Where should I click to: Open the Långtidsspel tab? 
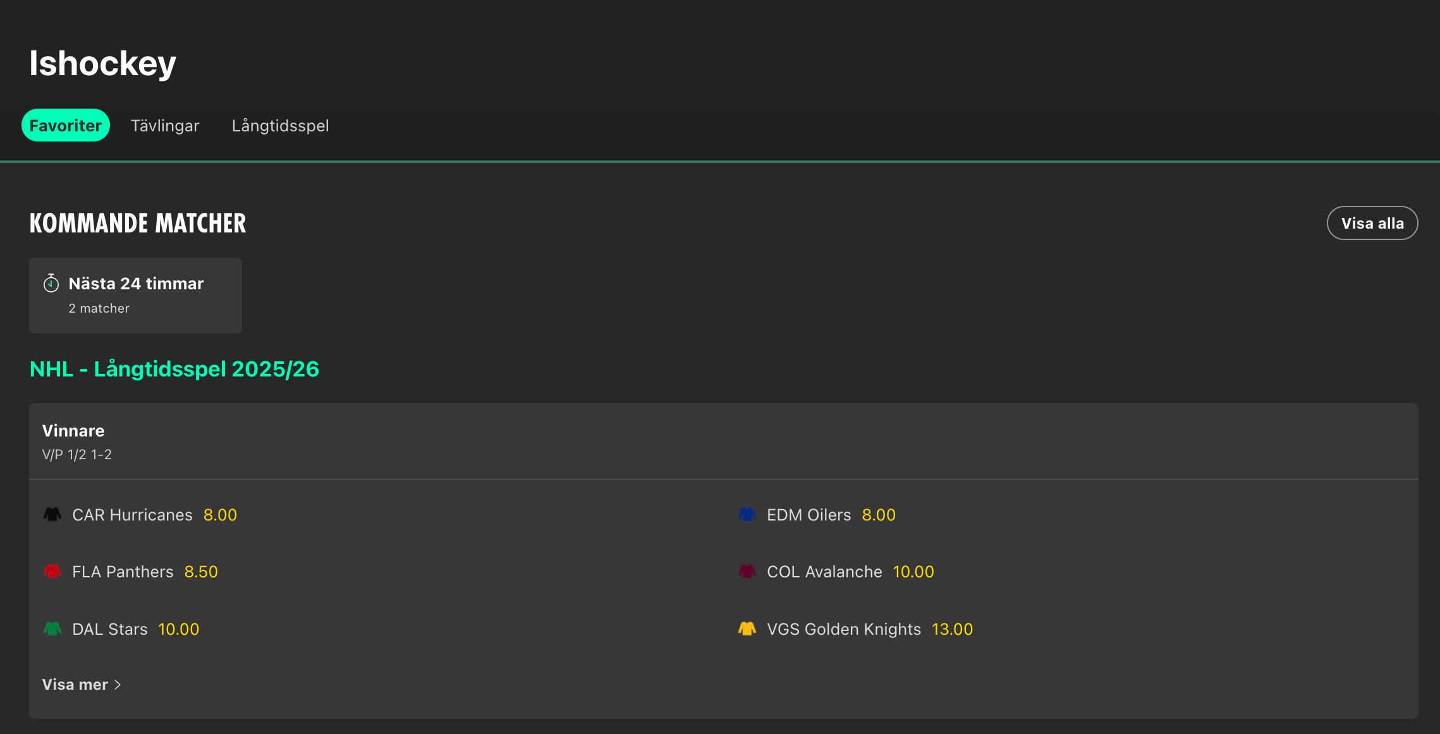280,126
